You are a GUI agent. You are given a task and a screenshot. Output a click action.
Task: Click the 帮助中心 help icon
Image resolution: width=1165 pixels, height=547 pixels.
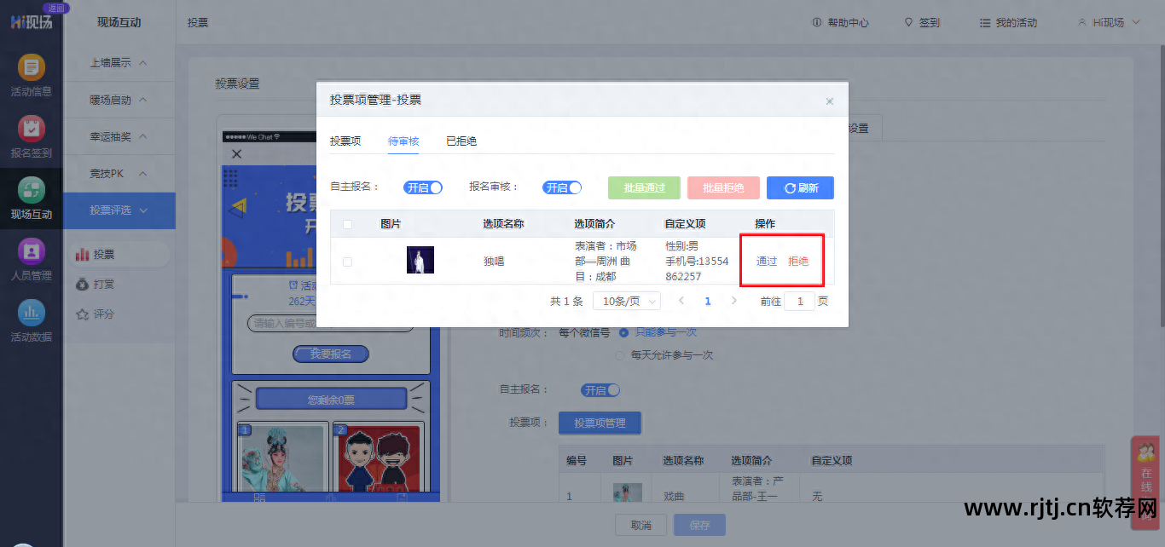coord(839,22)
